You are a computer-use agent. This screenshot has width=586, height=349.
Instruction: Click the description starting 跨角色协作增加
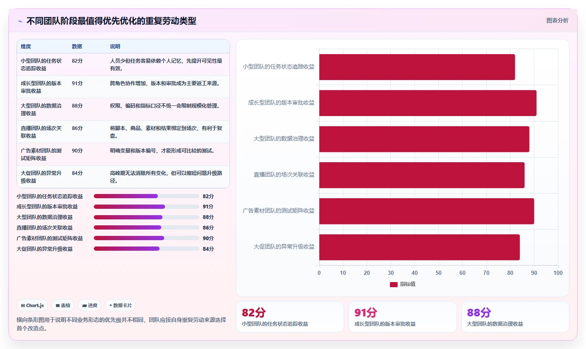coord(166,83)
